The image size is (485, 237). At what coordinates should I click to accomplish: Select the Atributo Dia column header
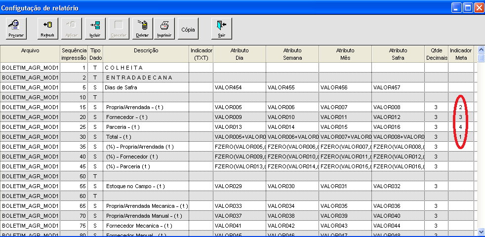coord(240,54)
